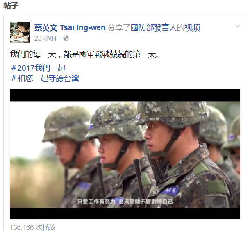Viewport: 250px width, 231px height.
Task: Click the leftmost blurred soldier in video
Action: coord(67,152)
